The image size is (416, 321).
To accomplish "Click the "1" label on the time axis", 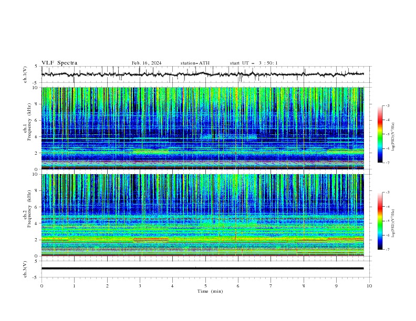I will pos(75,286).
